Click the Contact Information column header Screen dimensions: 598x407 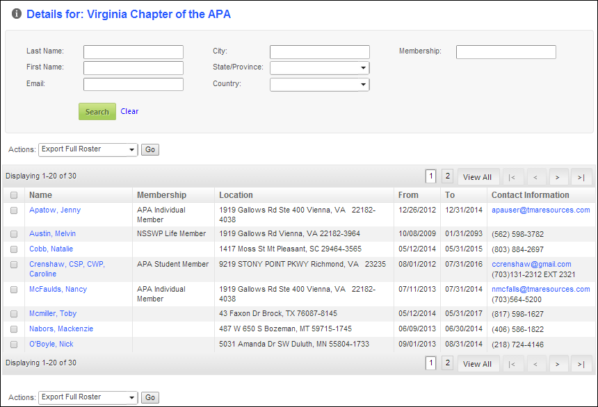pyautogui.click(x=530, y=194)
